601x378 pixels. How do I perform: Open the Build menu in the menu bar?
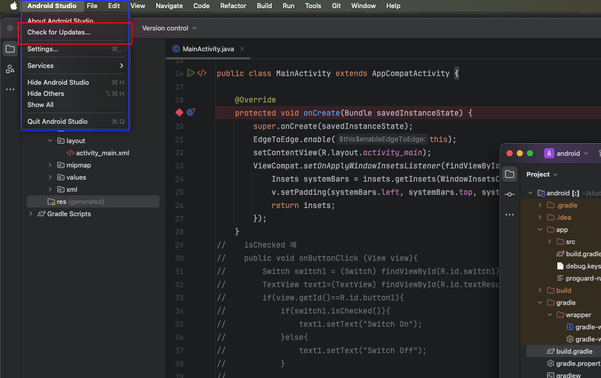(264, 6)
